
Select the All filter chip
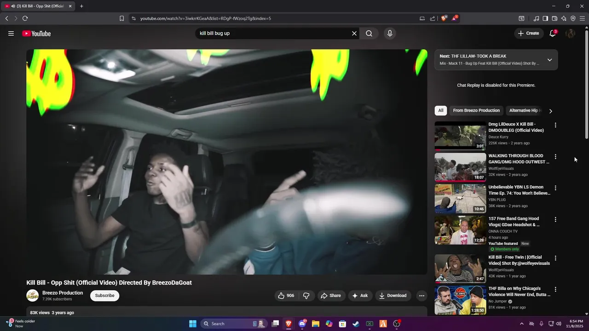pyautogui.click(x=441, y=110)
